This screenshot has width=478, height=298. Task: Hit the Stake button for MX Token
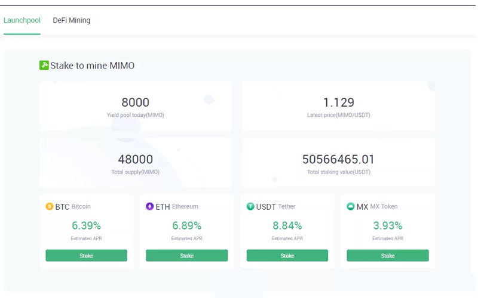pos(388,256)
